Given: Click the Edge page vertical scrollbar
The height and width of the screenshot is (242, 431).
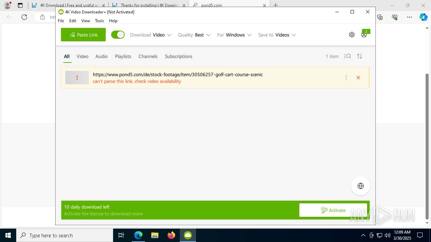Looking at the screenshot, I should [427, 146].
